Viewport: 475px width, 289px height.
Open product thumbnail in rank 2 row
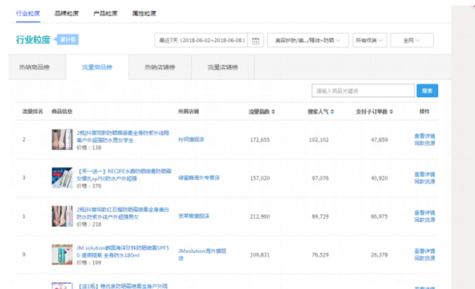click(x=62, y=139)
